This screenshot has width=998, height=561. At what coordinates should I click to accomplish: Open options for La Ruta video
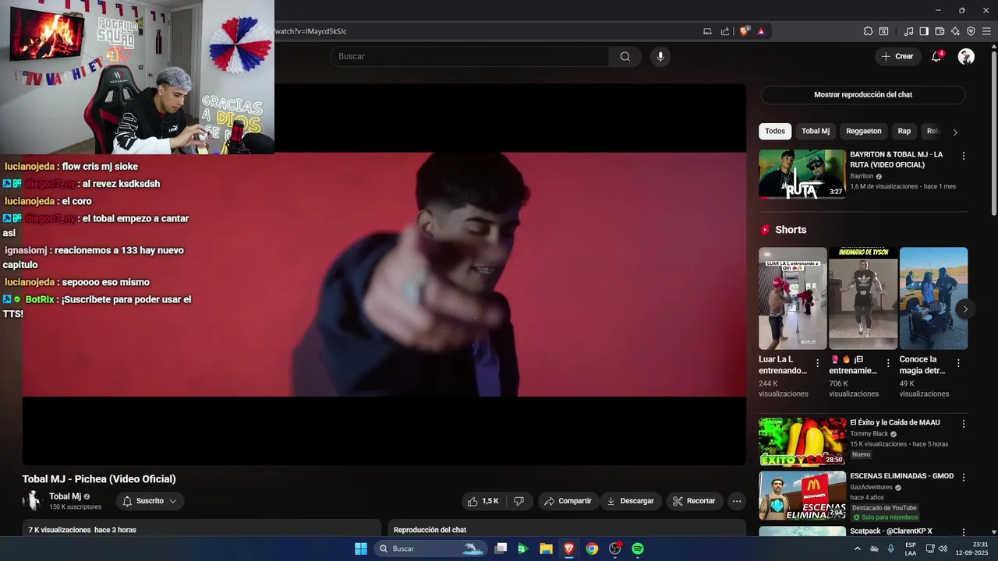click(964, 156)
